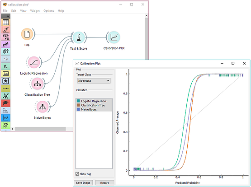Select the Naive Bayes widget node
251x187 pixels.
[x=43, y=107]
